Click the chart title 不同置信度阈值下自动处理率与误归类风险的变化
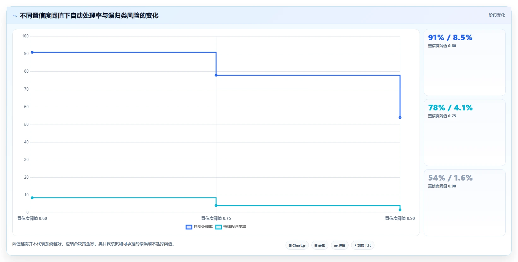Image resolution: width=518 pixels, height=262 pixels. (x=89, y=16)
